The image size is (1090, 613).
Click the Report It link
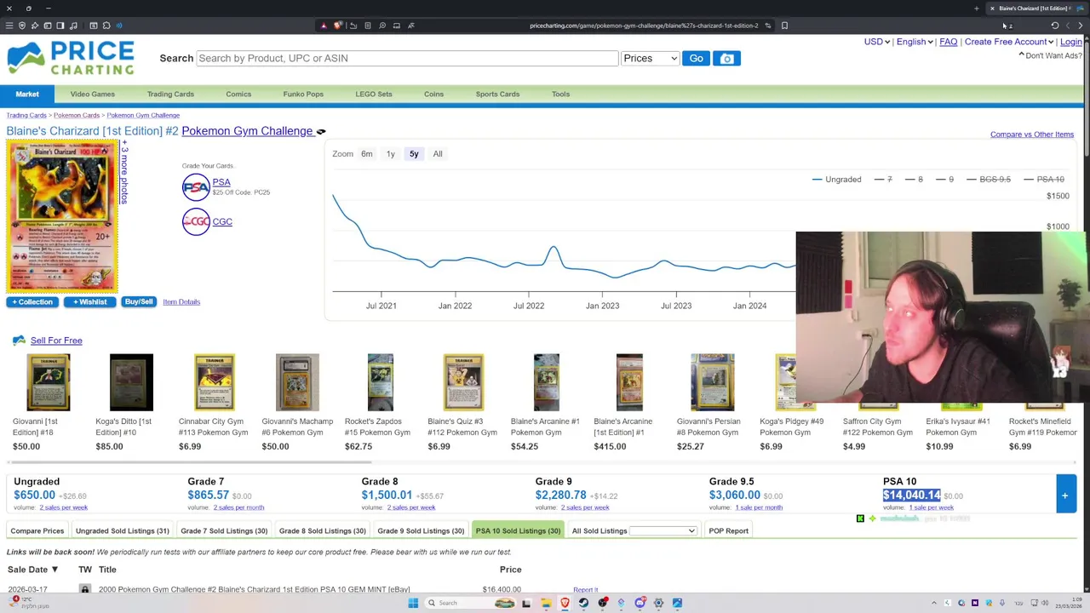(x=585, y=590)
